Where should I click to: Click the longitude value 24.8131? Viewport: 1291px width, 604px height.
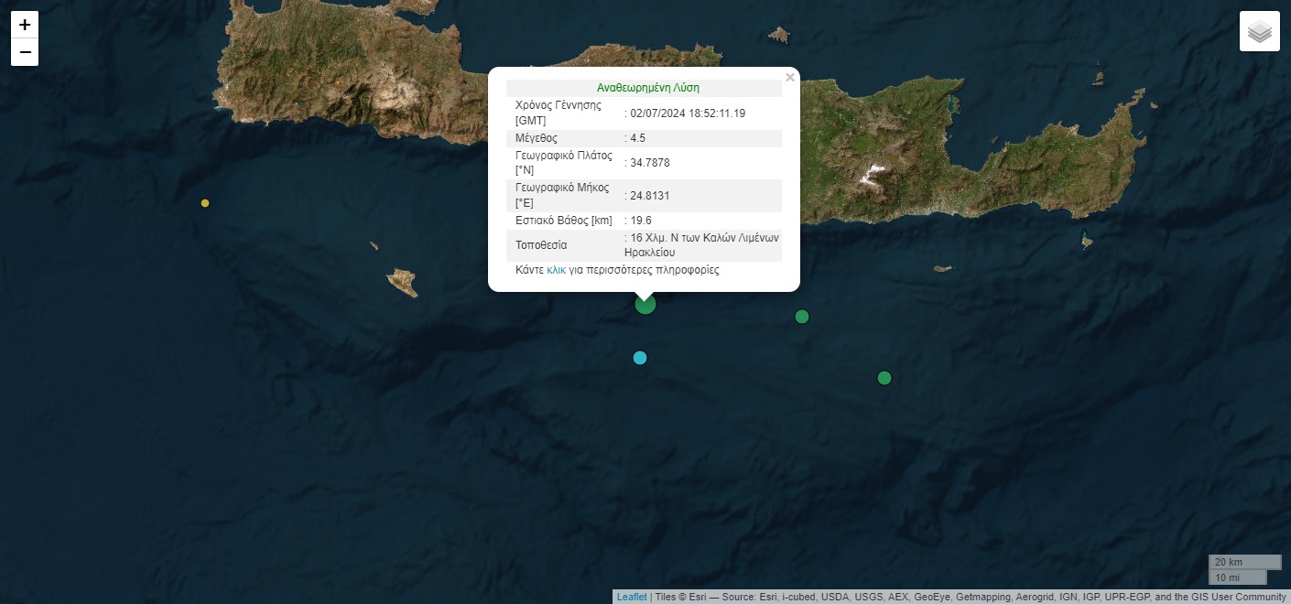[649, 196]
